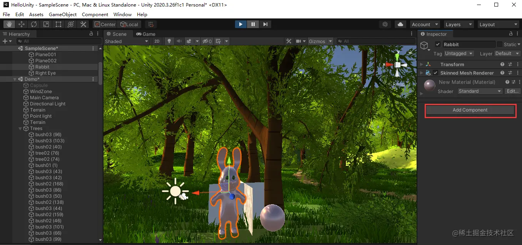
Task: Open Inspector panel more-options menu
Action: 517,34
